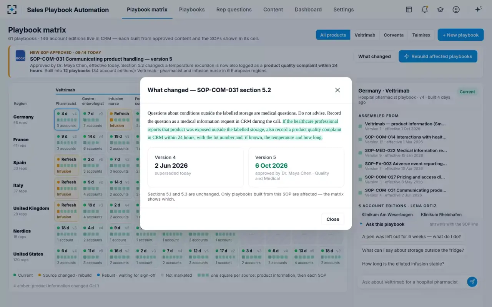Select the France Pharmacist cell showing 9 d
Image resolution: width=492 pixels, height=307 pixels.
coord(67,142)
